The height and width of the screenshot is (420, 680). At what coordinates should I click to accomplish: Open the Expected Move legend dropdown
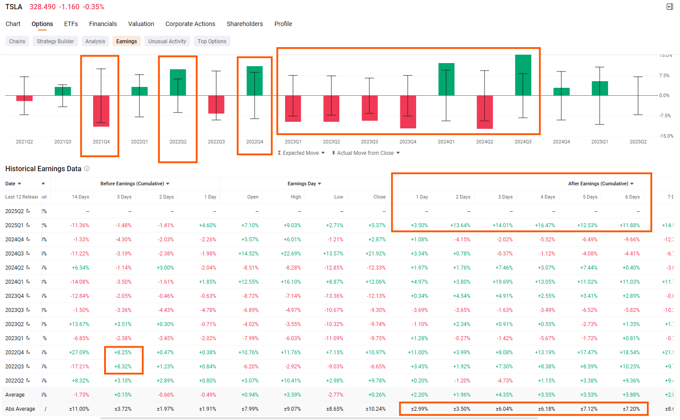pos(323,153)
